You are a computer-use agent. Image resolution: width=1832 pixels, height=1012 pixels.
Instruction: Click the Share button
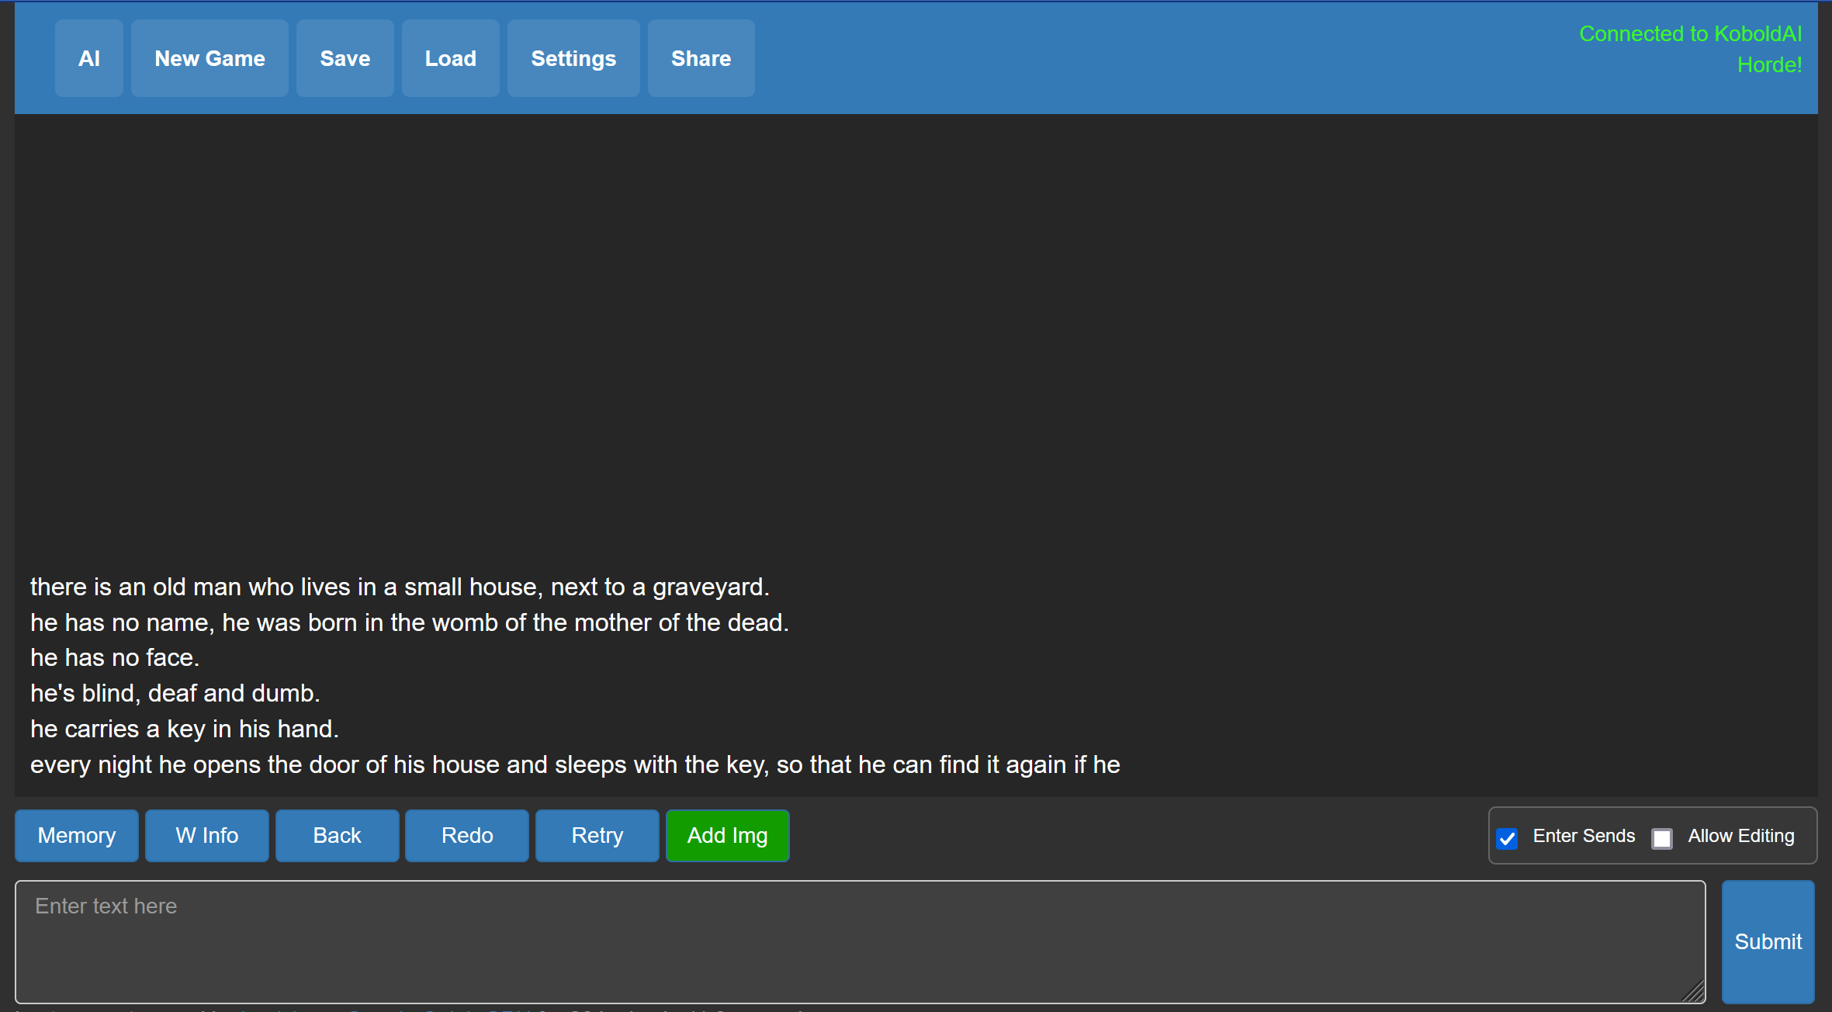tap(701, 58)
